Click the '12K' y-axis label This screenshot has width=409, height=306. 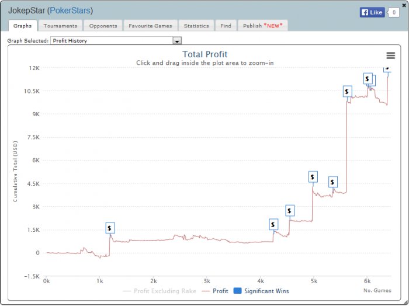pos(34,68)
